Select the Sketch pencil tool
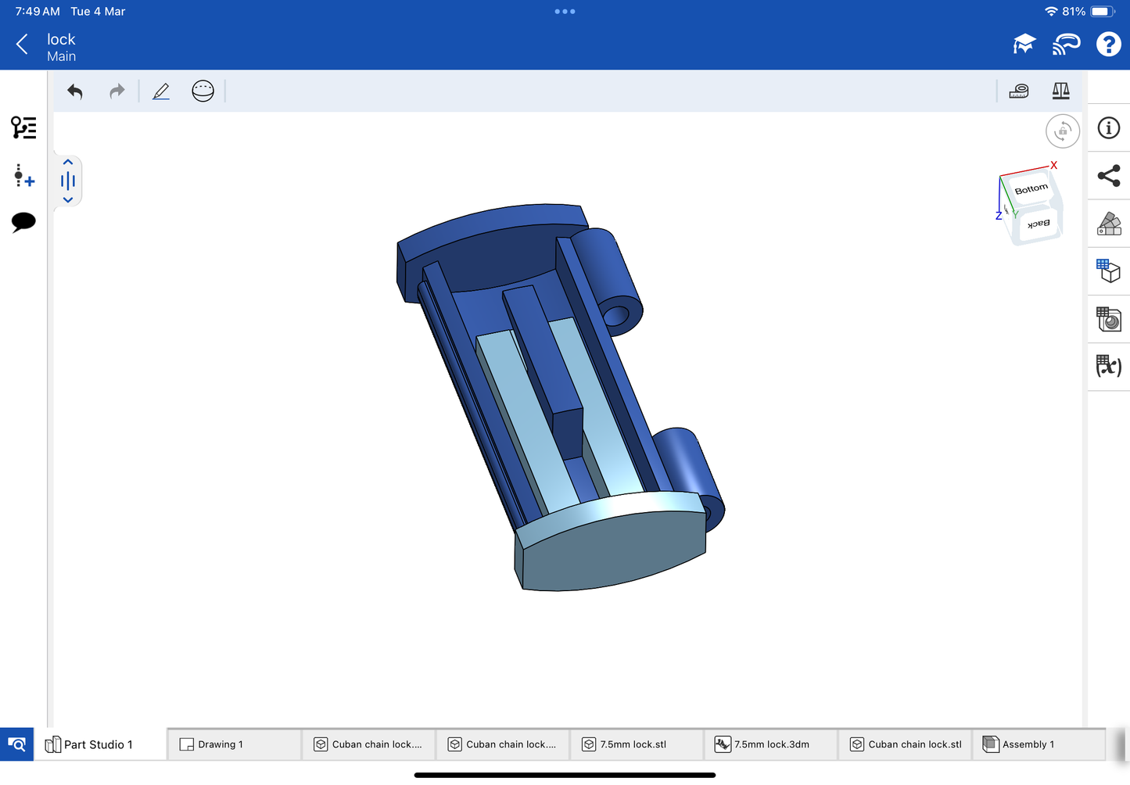Screen dimensions: 1130x785 click(x=161, y=91)
